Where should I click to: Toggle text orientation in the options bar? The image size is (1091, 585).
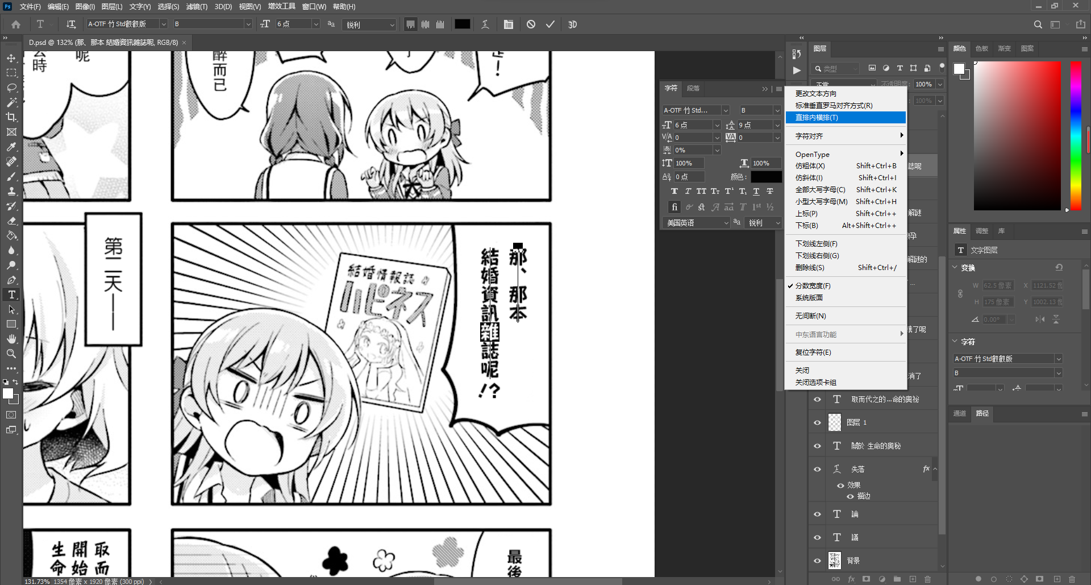pos(71,24)
